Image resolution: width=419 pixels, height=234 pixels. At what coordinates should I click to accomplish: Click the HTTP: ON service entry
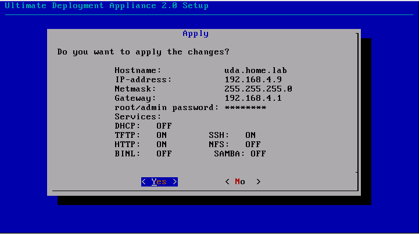[x=141, y=145]
